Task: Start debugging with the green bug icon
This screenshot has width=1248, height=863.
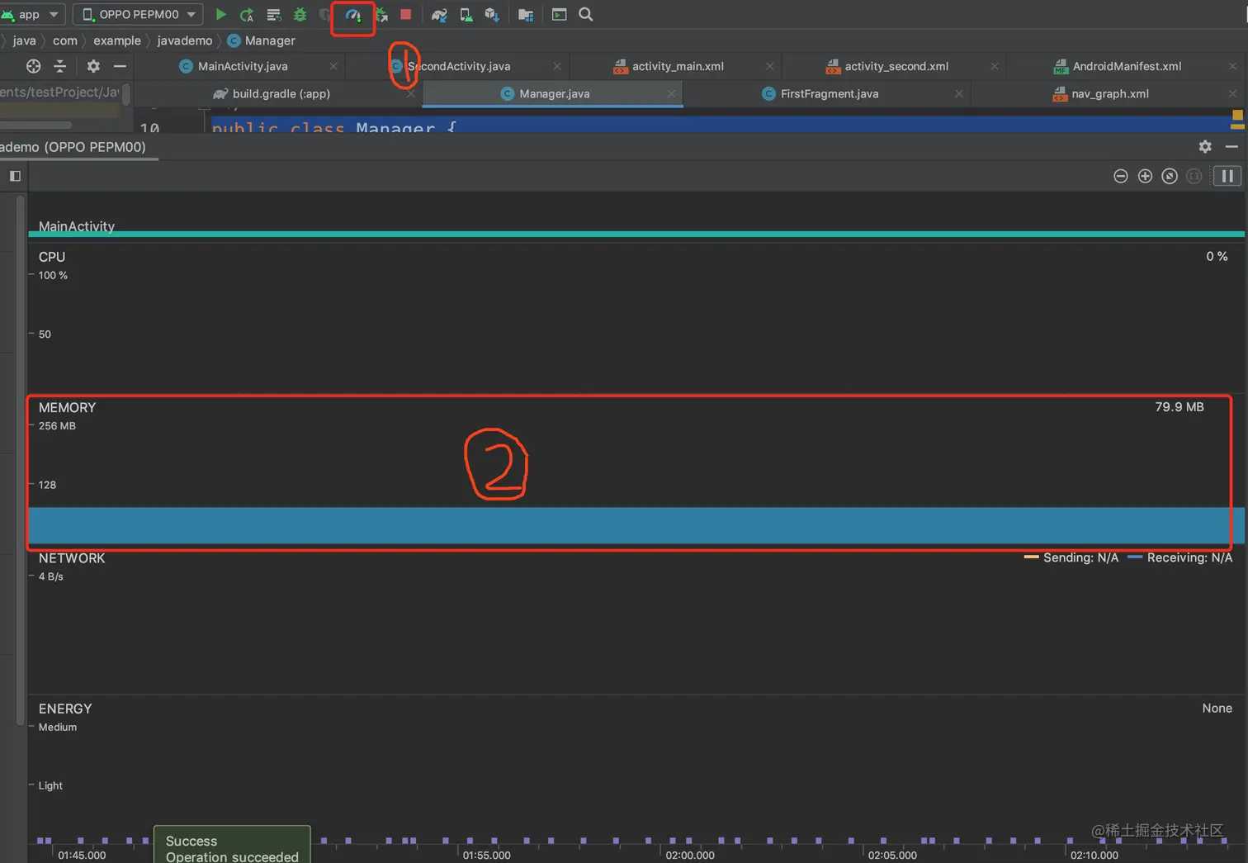Action: tap(300, 14)
